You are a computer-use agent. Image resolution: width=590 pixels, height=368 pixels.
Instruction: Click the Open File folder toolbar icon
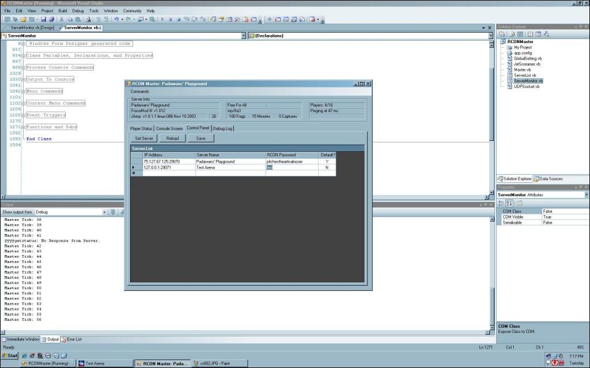pos(22,19)
